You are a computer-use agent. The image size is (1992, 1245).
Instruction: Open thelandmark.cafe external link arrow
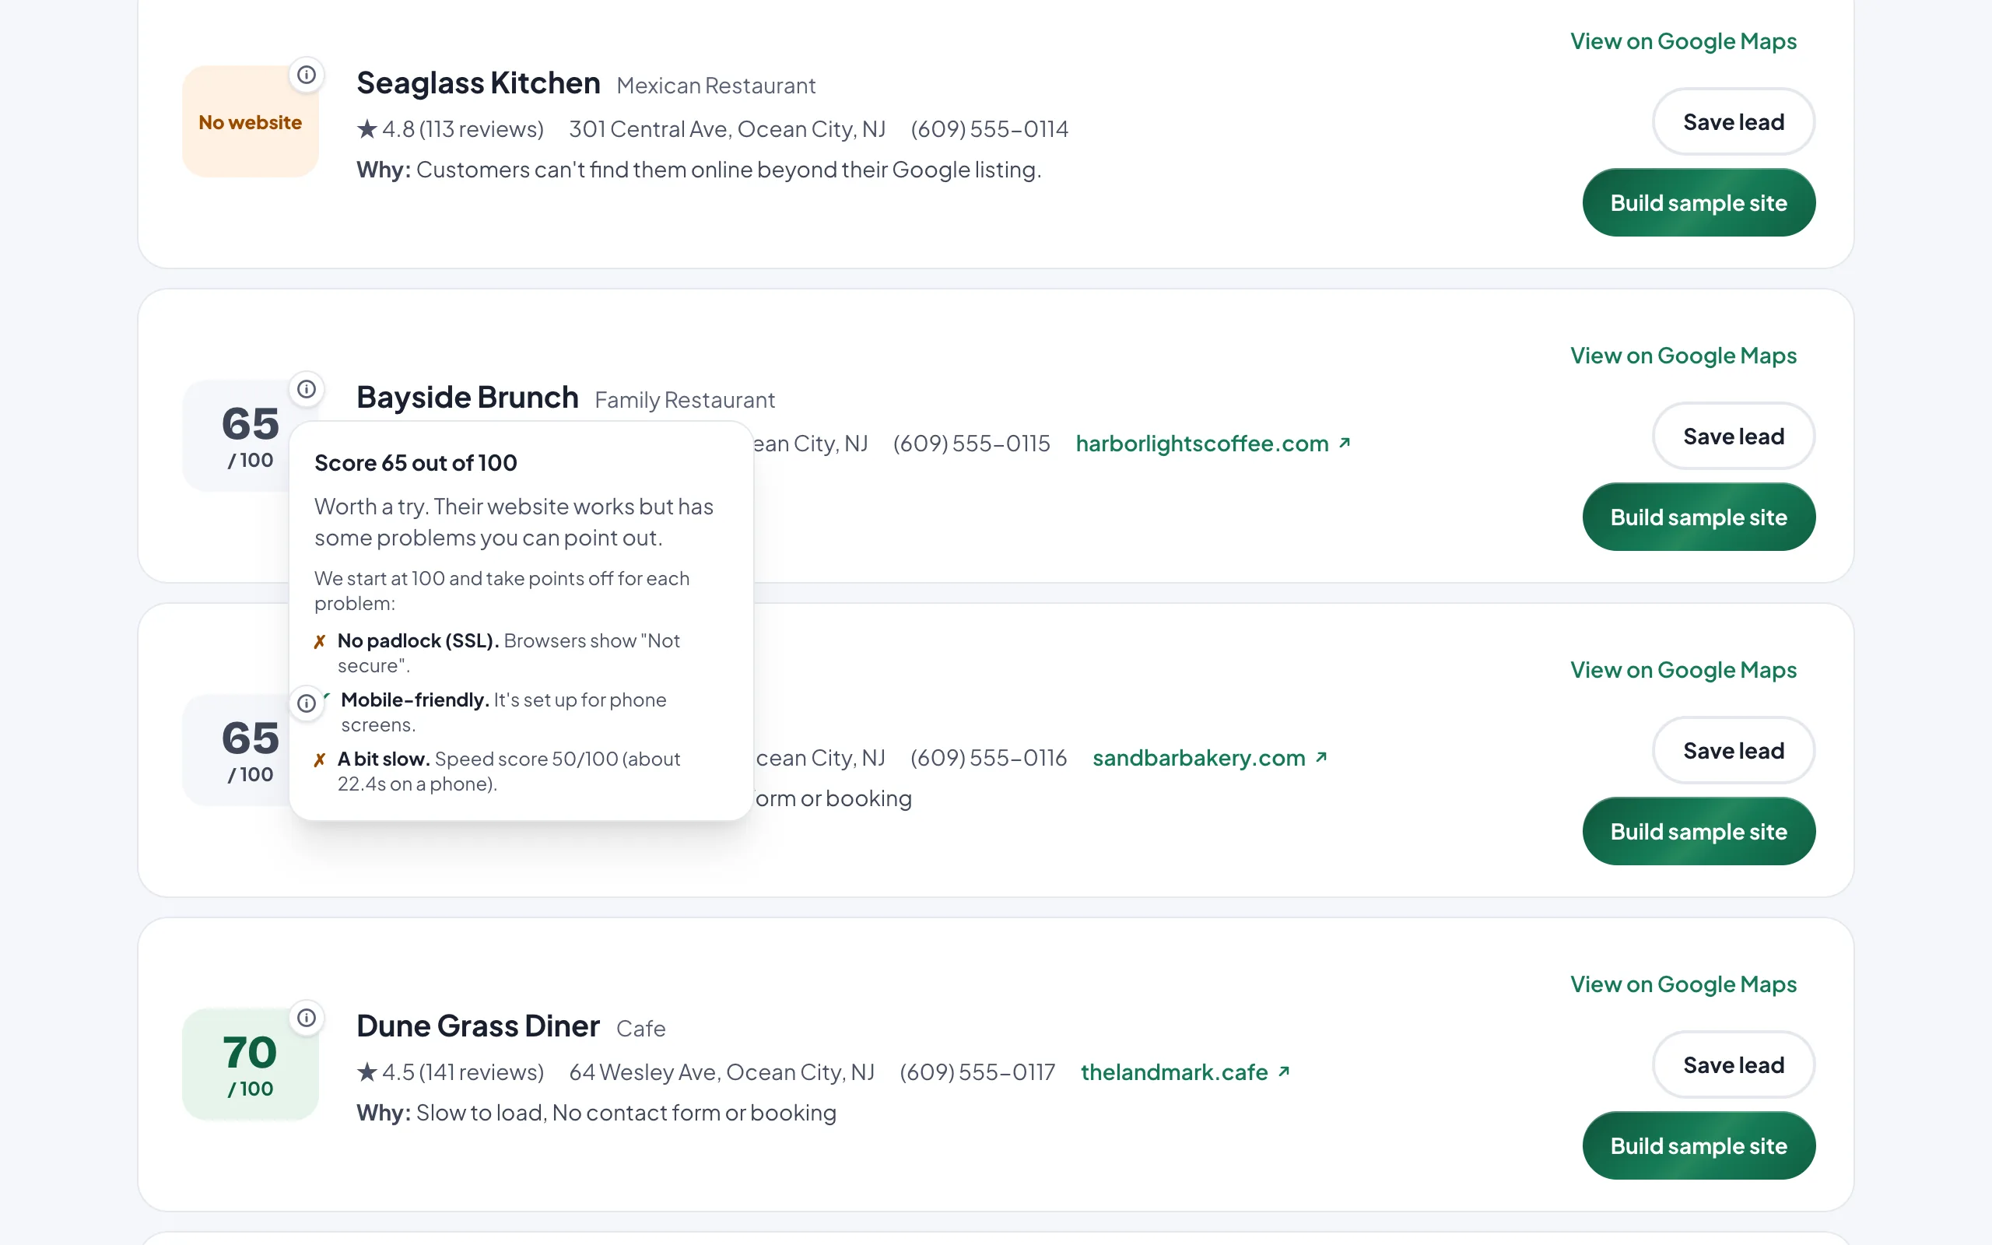(x=1283, y=1071)
